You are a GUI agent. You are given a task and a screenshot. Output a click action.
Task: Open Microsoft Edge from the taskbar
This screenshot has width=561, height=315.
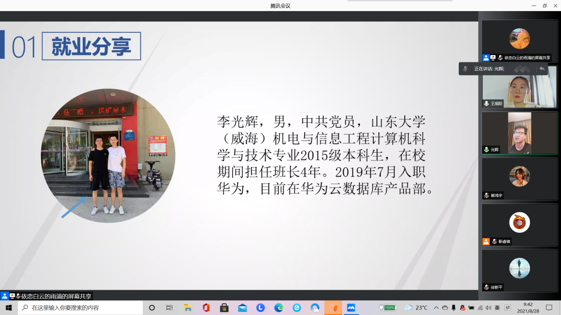point(279,308)
